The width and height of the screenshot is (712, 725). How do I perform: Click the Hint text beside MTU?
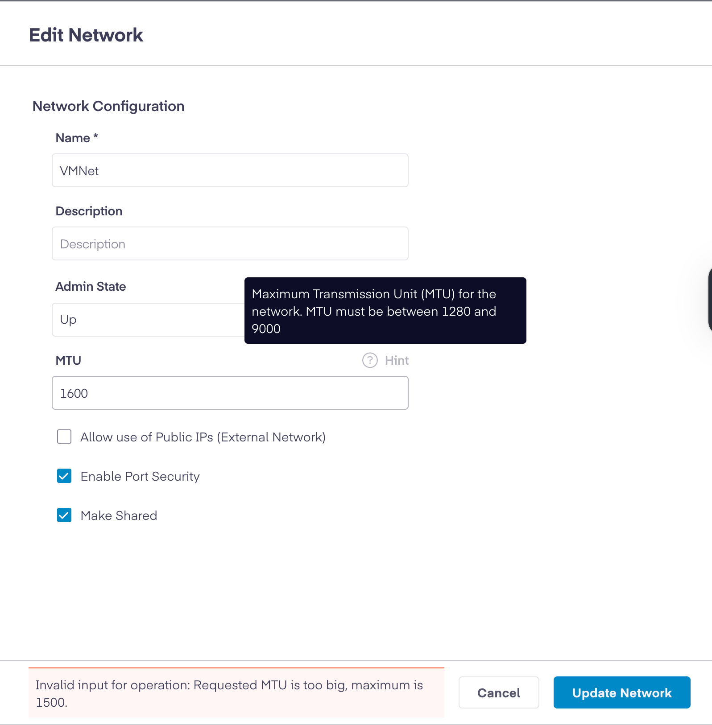[x=397, y=360]
